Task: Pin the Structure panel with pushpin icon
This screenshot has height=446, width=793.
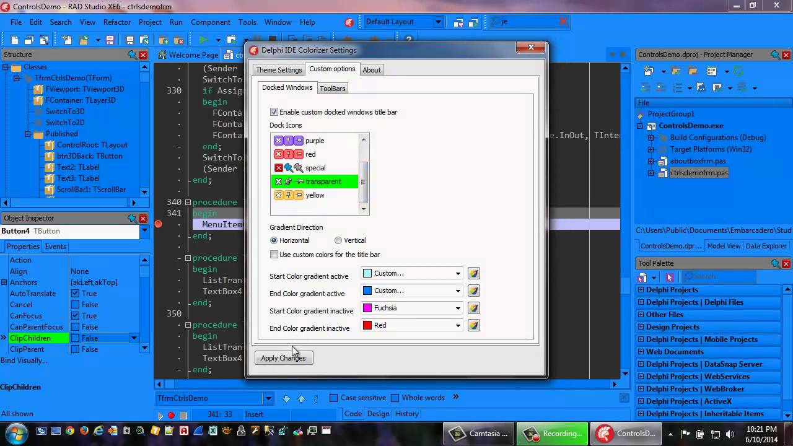Action: [132, 55]
